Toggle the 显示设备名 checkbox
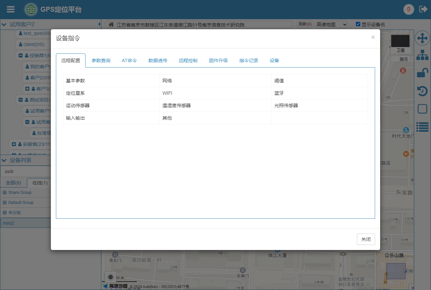The image size is (431, 290). 358,24
